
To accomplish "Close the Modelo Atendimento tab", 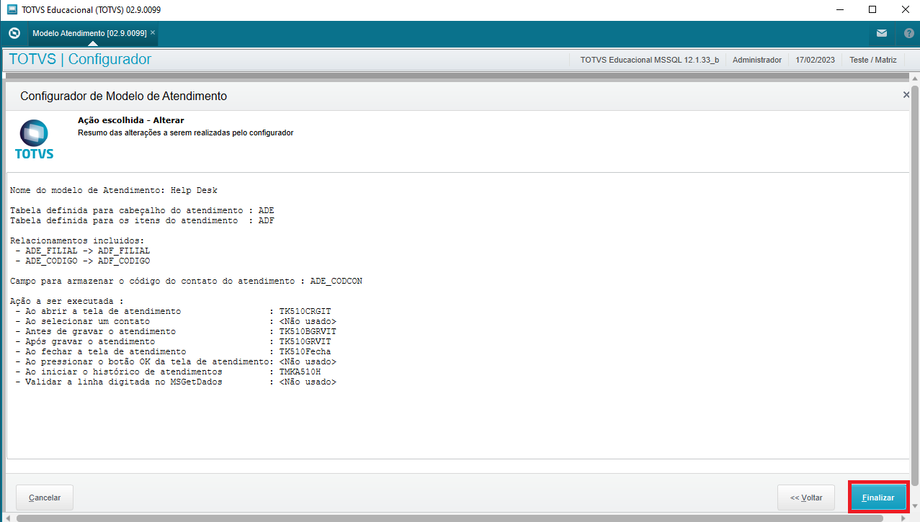I will coord(153,33).
